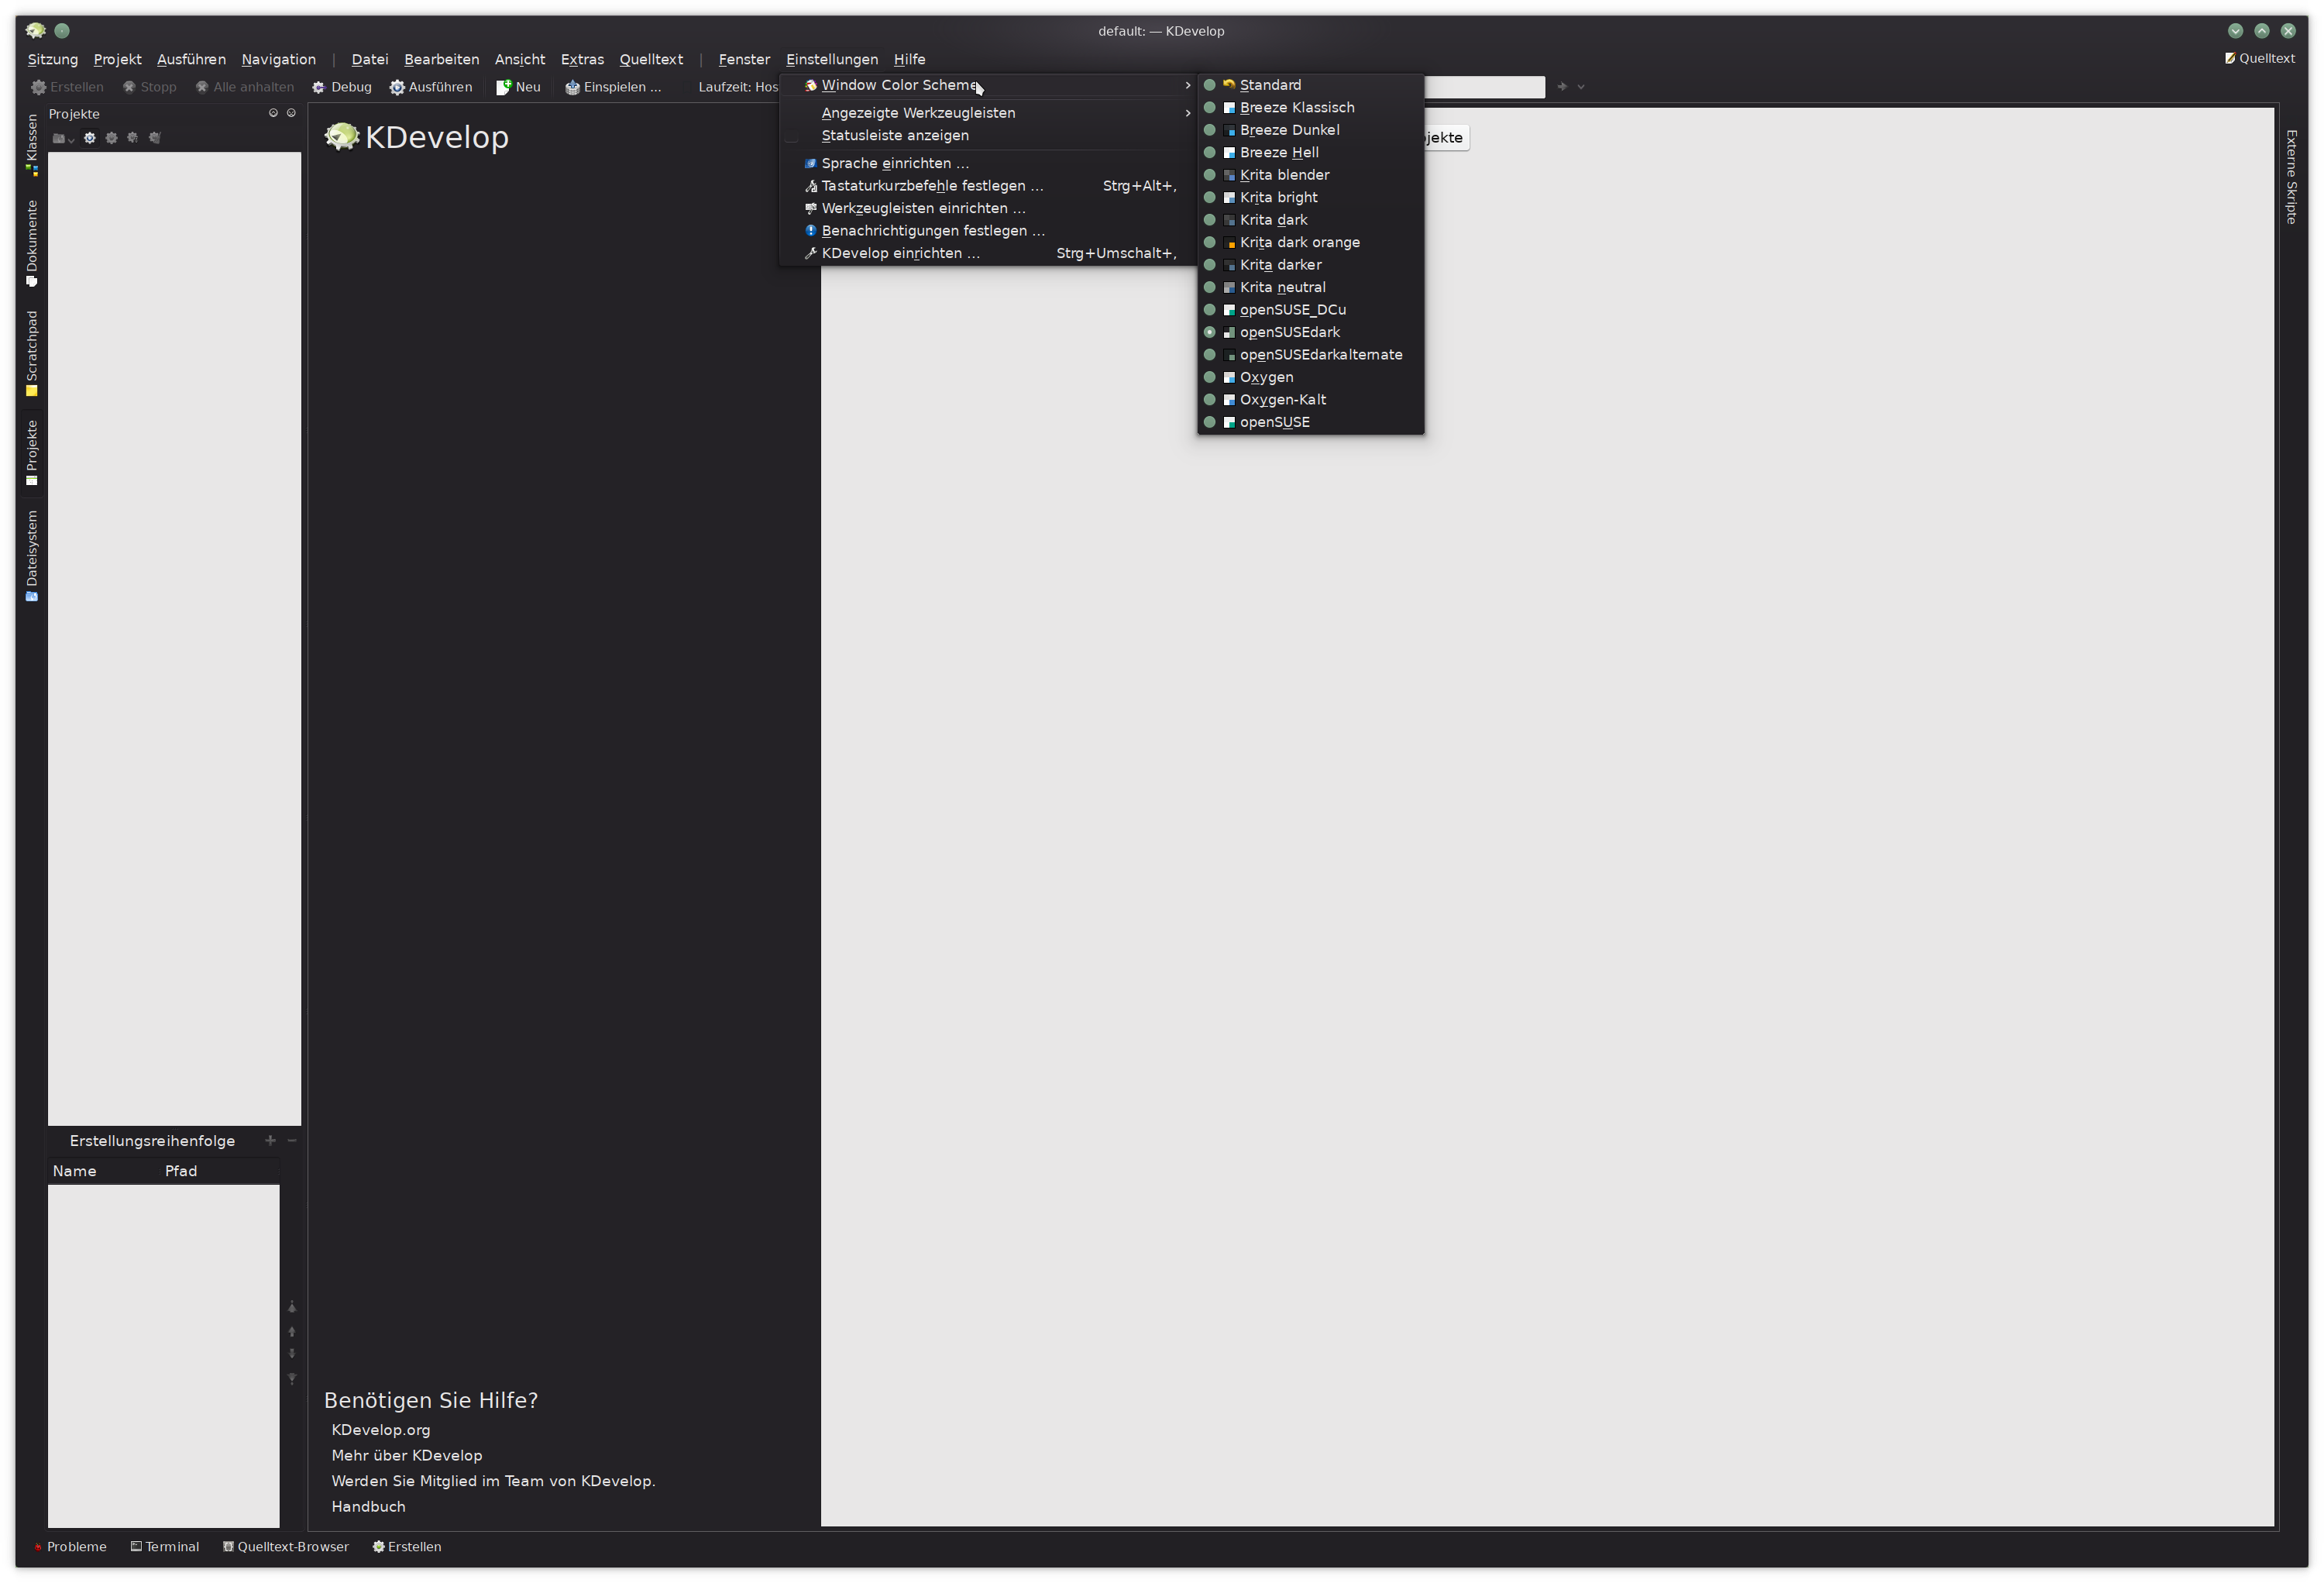
Task: Follow the KDevelop.org link
Action: 381,1430
